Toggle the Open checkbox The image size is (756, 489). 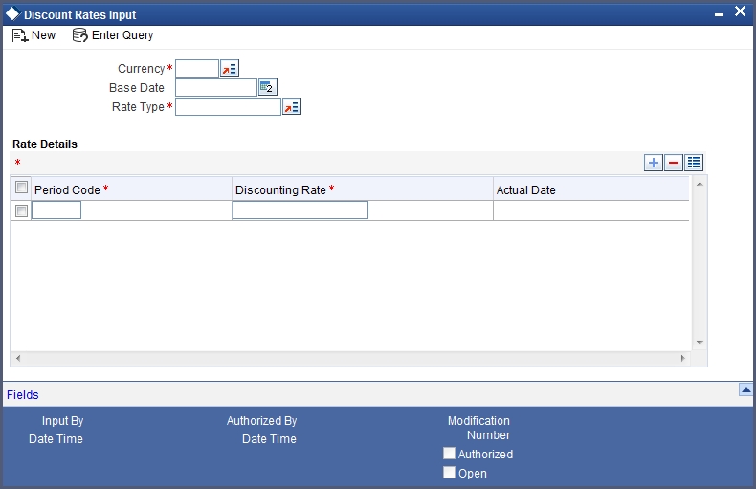pos(449,472)
